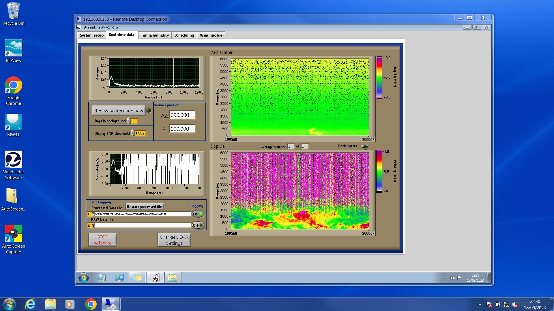The image size is (554, 311).
Task: Flip the Backscatter toggle switch above Doppler plot
Action: click(x=365, y=146)
